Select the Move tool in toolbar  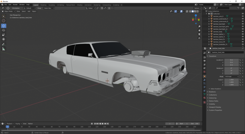4,26
